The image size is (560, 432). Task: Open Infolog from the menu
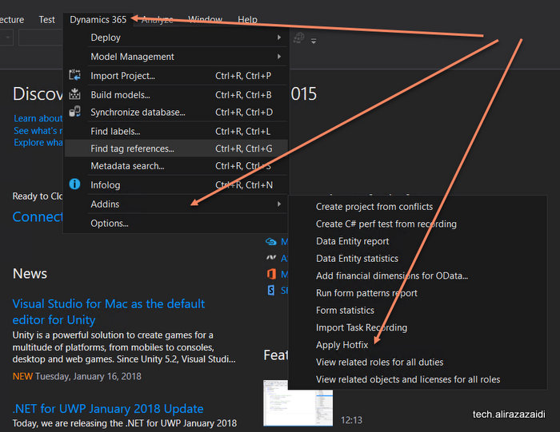(x=176, y=185)
